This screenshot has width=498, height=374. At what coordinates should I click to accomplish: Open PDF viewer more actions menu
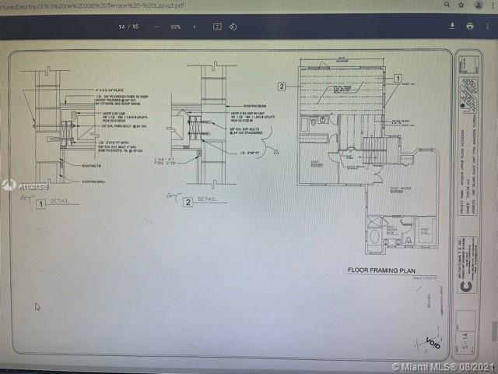tap(489, 26)
